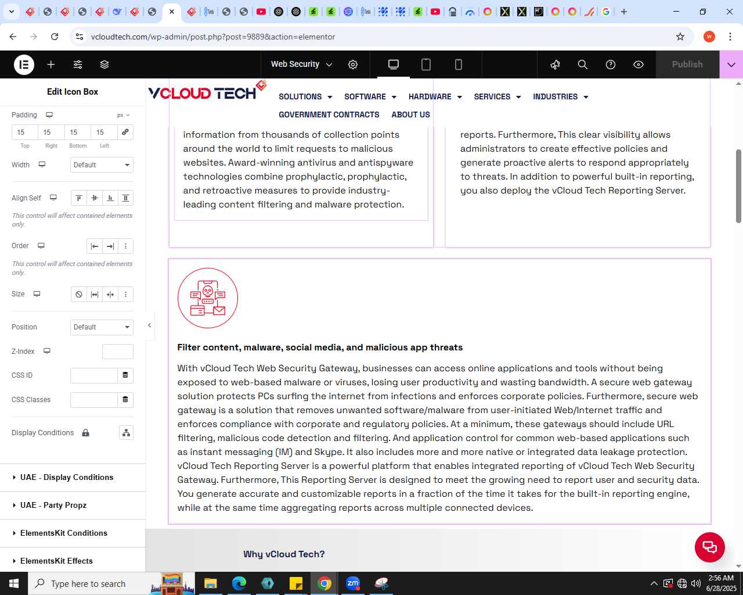The height and width of the screenshot is (595, 743).
Task: Click the Top padding field
Action: [x=25, y=132]
